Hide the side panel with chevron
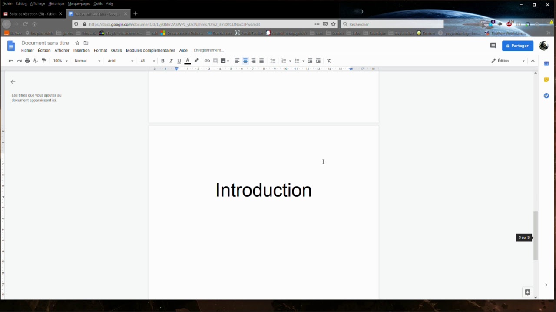Screen dimensions: 556x312 pyautogui.click(x=546, y=285)
